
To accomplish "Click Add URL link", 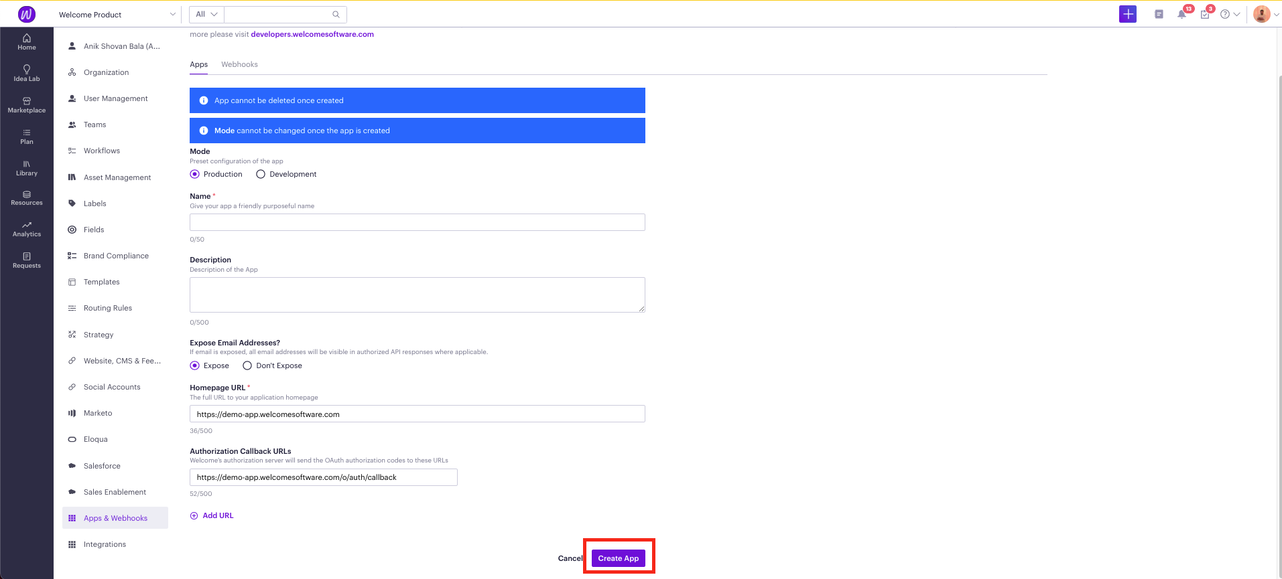I will pyautogui.click(x=212, y=515).
